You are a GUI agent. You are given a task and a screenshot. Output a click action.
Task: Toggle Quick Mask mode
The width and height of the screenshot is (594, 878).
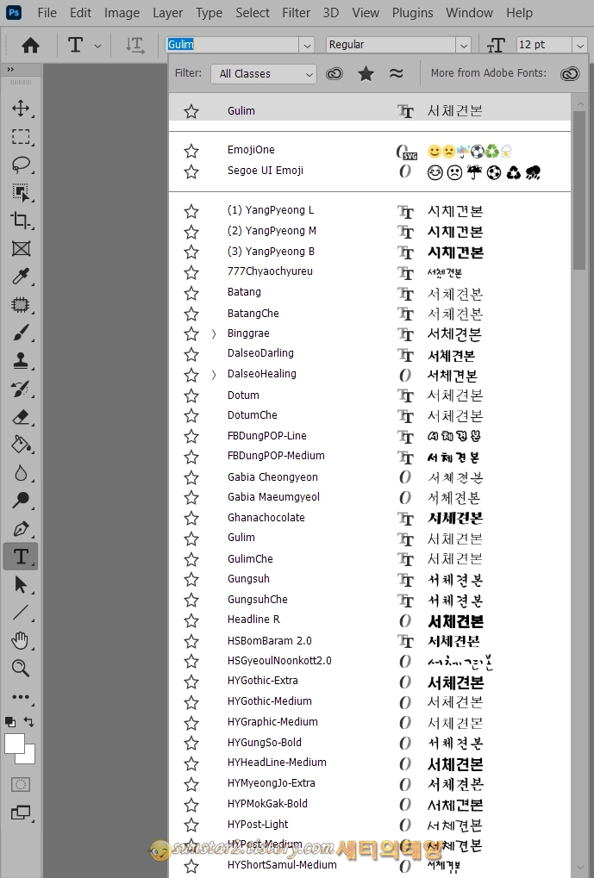coord(21,784)
